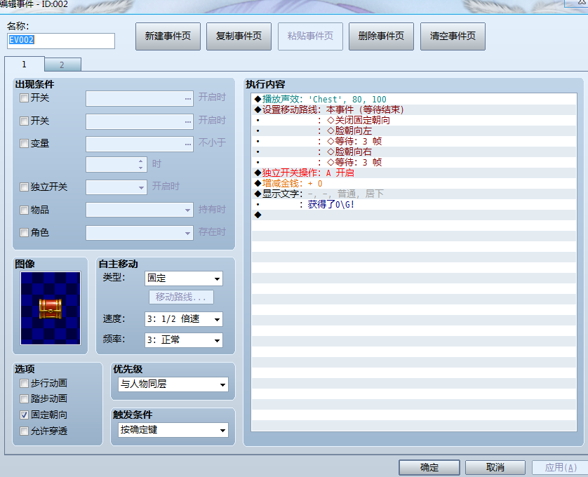Image resolution: width=588 pixels, height=477 pixels.
Task: Switch to event page tab 2
Action: pos(62,65)
